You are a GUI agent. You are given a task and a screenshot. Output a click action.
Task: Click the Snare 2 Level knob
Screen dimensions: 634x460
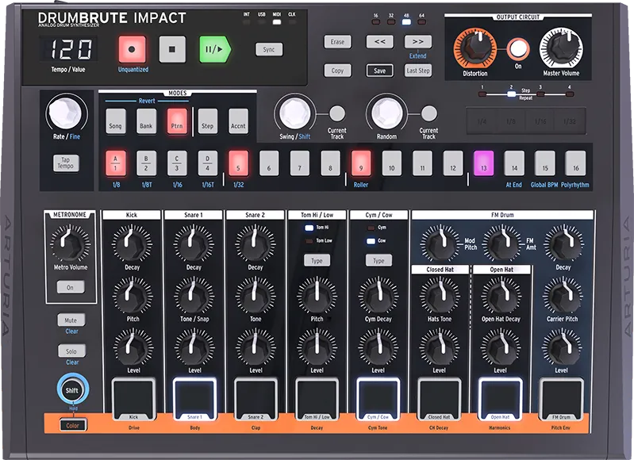(x=256, y=347)
